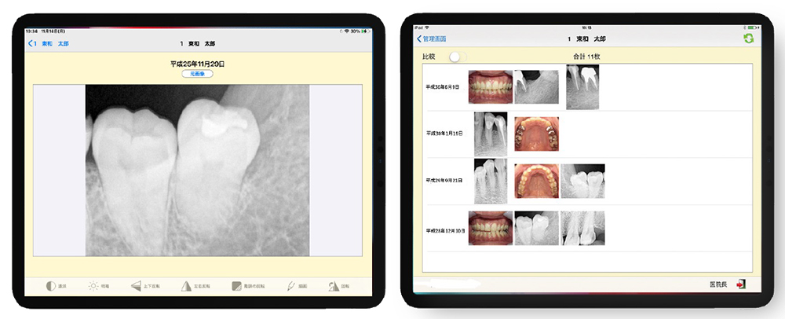Tap the vertical flip (上下反転) icon
This screenshot has height=319, width=785.
(x=136, y=286)
